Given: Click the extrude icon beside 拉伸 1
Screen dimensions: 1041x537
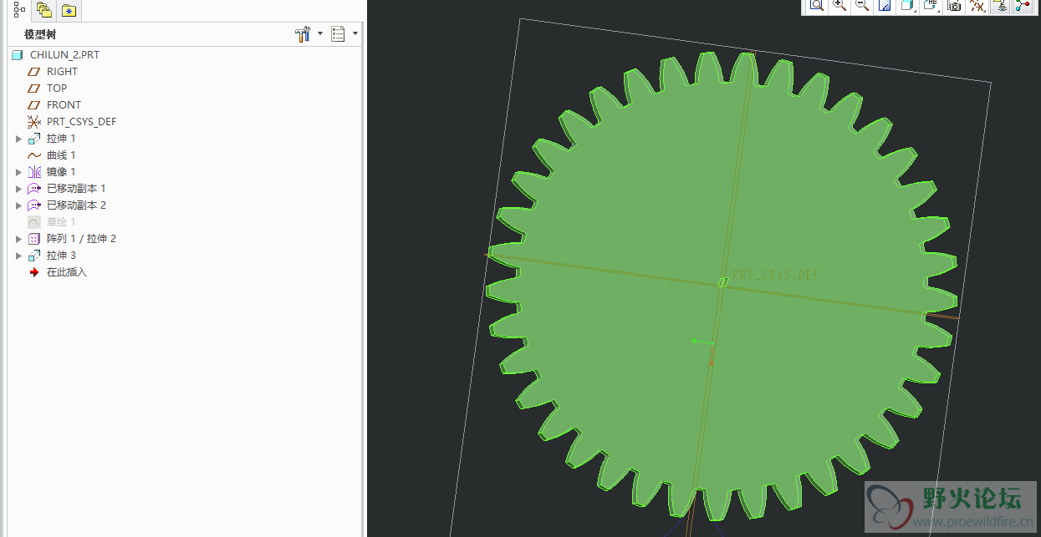Looking at the screenshot, I should 34,139.
